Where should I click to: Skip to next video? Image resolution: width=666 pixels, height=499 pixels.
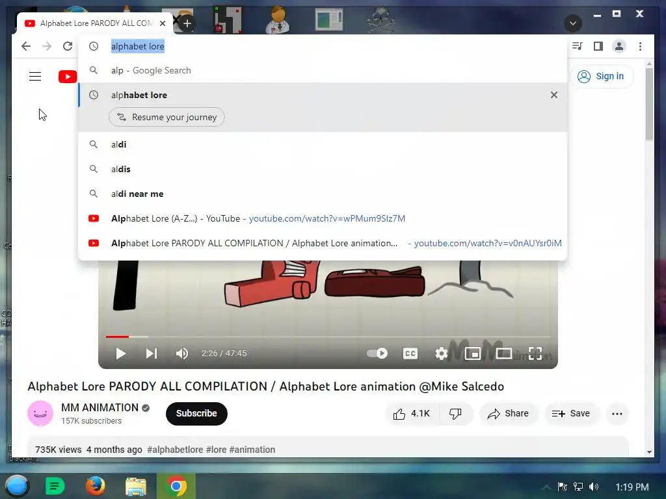pyautogui.click(x=152, y=353)
